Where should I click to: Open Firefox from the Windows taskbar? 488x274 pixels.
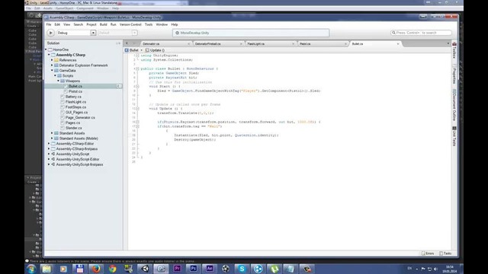[96, 269]
